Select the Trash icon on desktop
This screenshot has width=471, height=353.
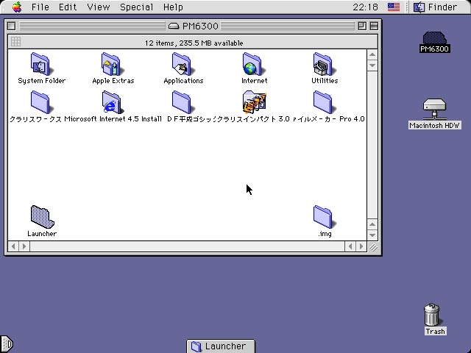tap(432, 315)
